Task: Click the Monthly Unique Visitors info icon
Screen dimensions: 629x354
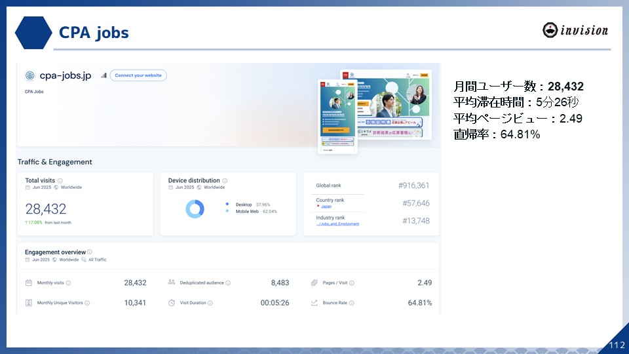Action: click(x=87, y=303)
